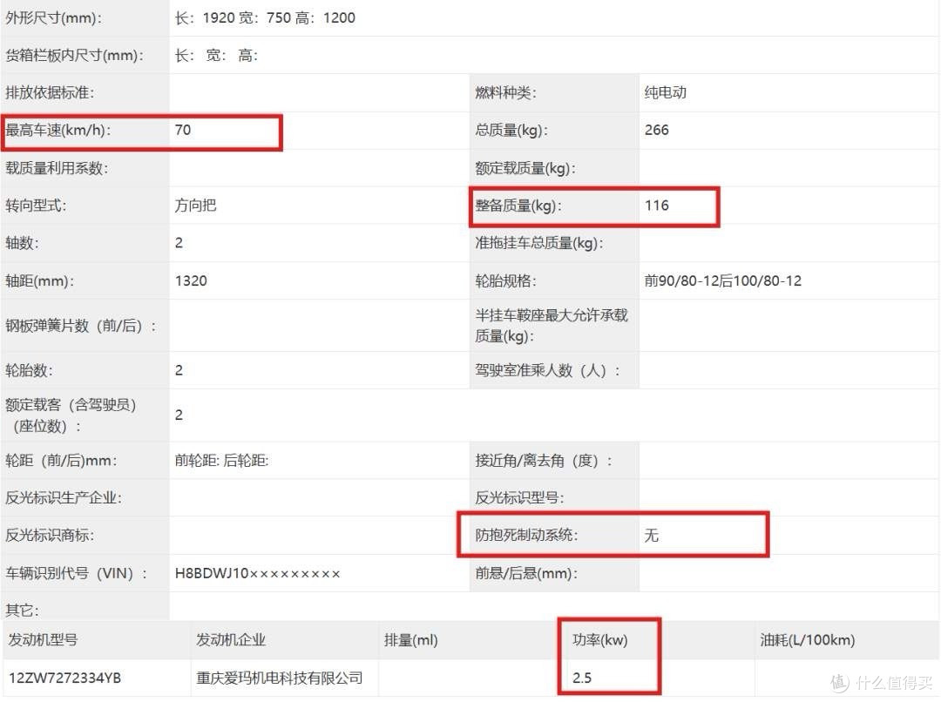
Task: Click the 额定载质量(kg) label
Action: coord(525,168)
